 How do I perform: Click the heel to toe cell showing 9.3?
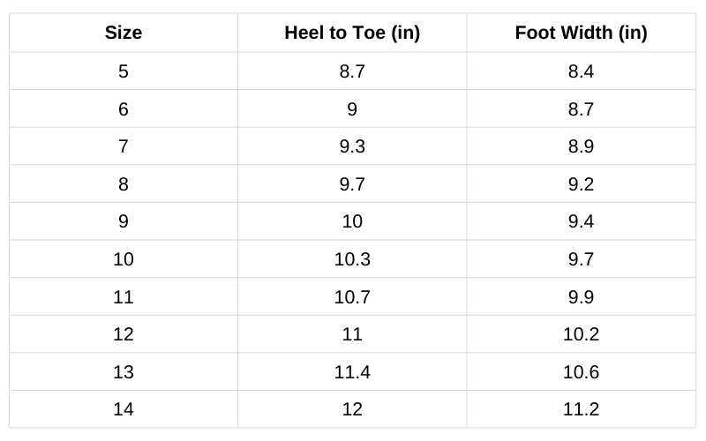(x=352, y=146)
